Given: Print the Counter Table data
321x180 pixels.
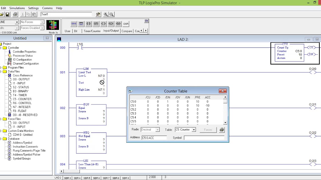Looking at the screenshot, I should click(222, 130).
